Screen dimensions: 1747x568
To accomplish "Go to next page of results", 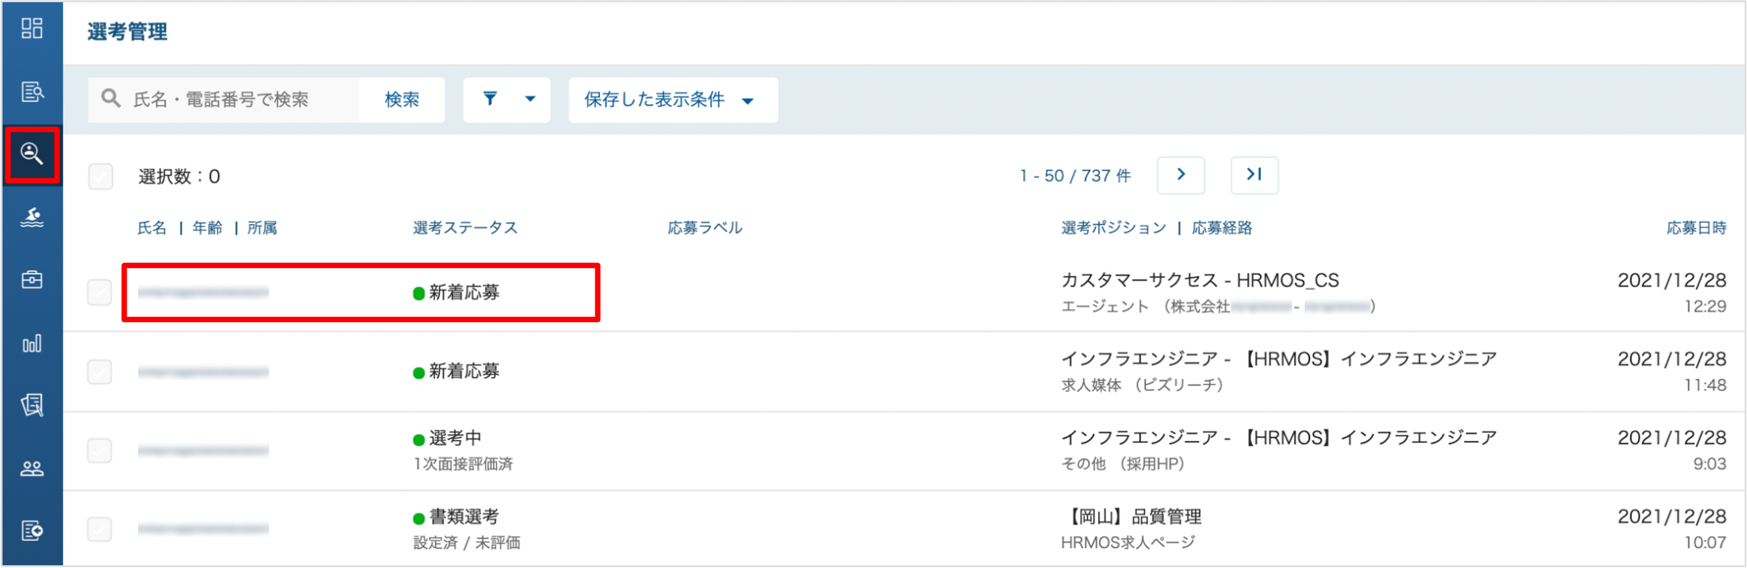I will [1181, 175].
